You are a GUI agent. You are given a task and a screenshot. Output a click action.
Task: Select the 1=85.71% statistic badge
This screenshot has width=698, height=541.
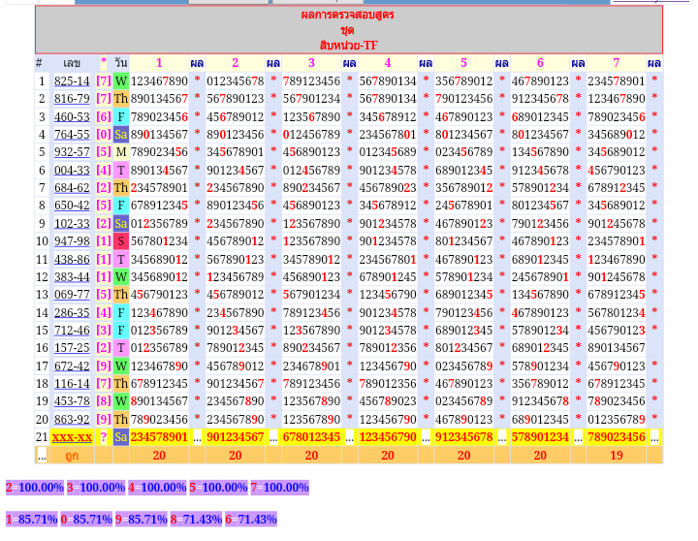tap(32, 519)
